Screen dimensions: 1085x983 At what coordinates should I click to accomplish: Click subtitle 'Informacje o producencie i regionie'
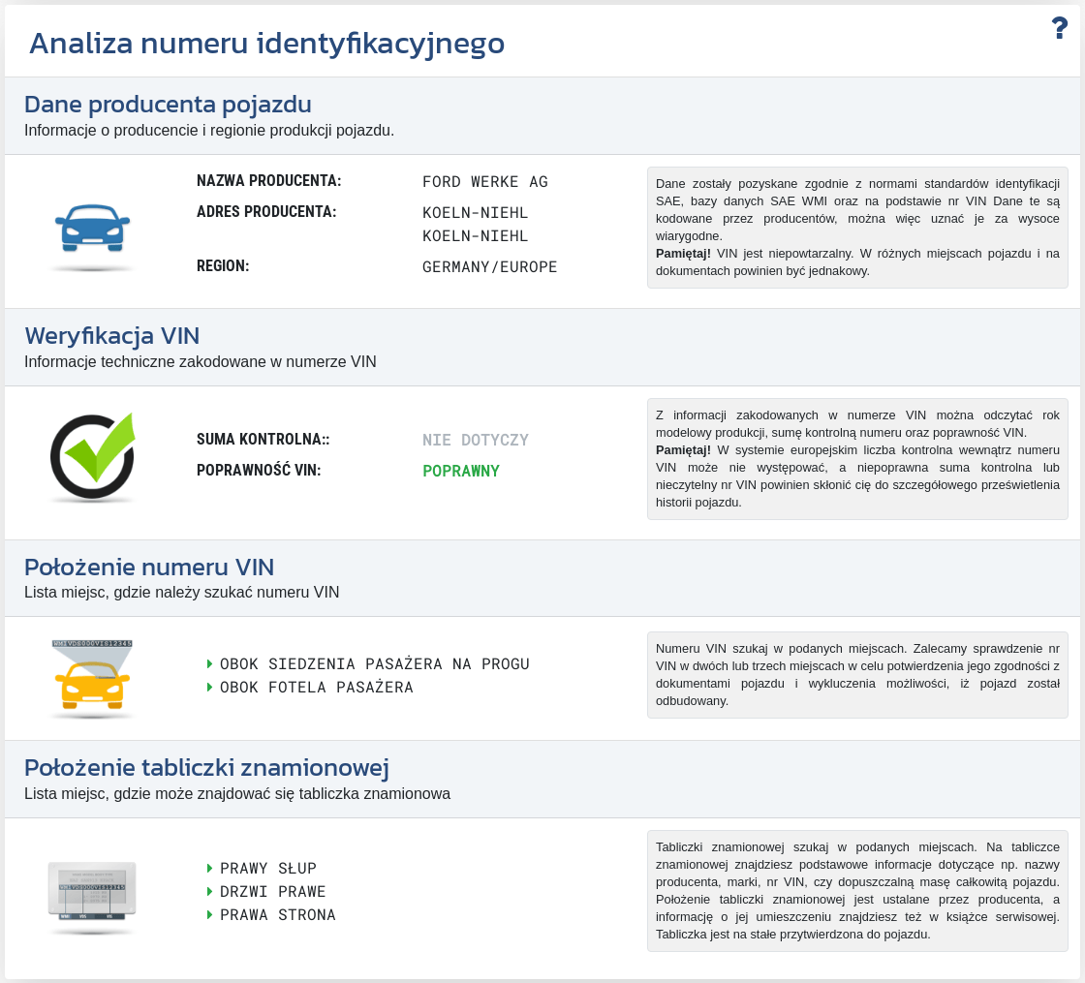point(209,131)
